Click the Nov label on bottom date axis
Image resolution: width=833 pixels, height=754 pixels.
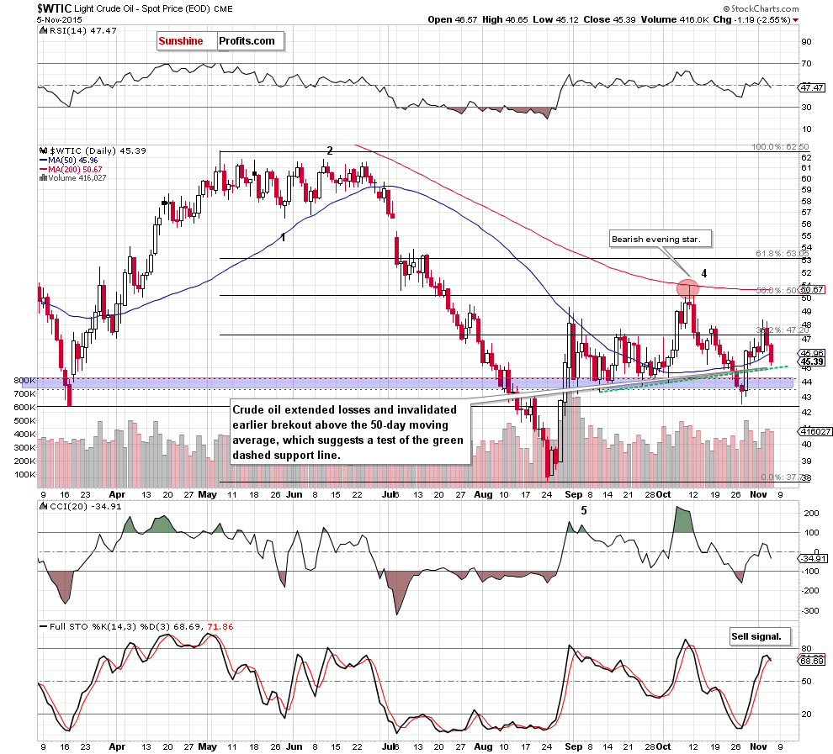click(758, 746)
